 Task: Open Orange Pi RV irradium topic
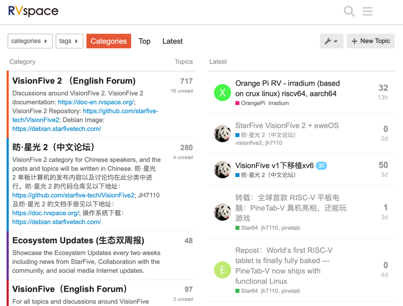[287, 89]
